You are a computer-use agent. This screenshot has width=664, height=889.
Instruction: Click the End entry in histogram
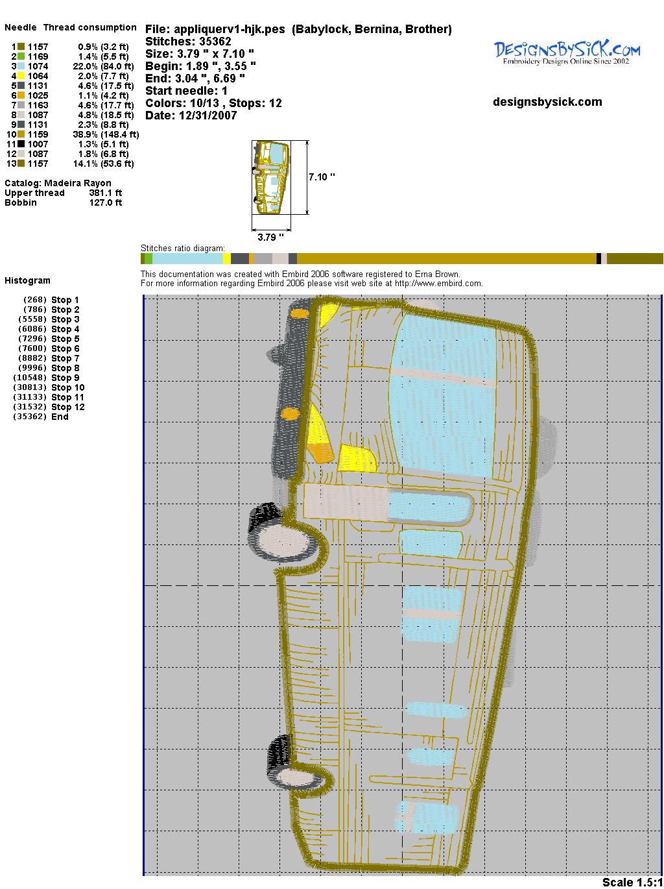coord(60,417)
